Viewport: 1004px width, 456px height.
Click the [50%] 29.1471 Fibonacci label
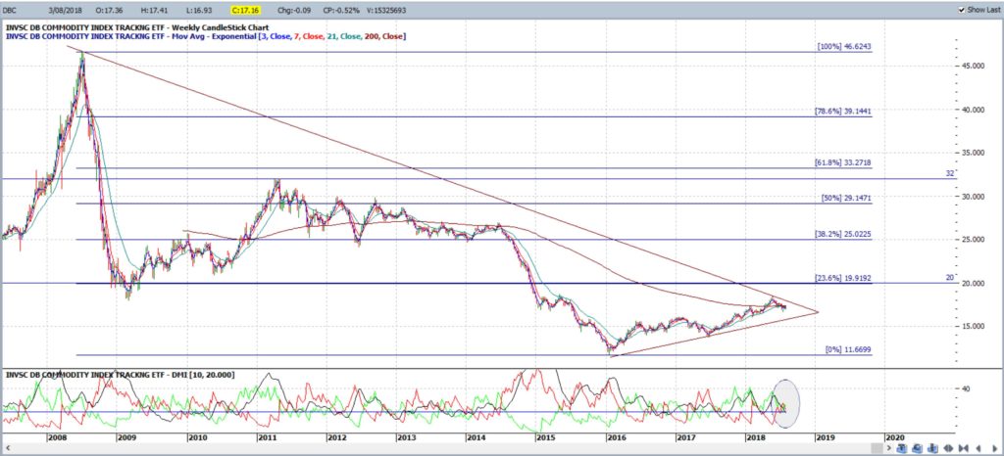pos(846,198)
